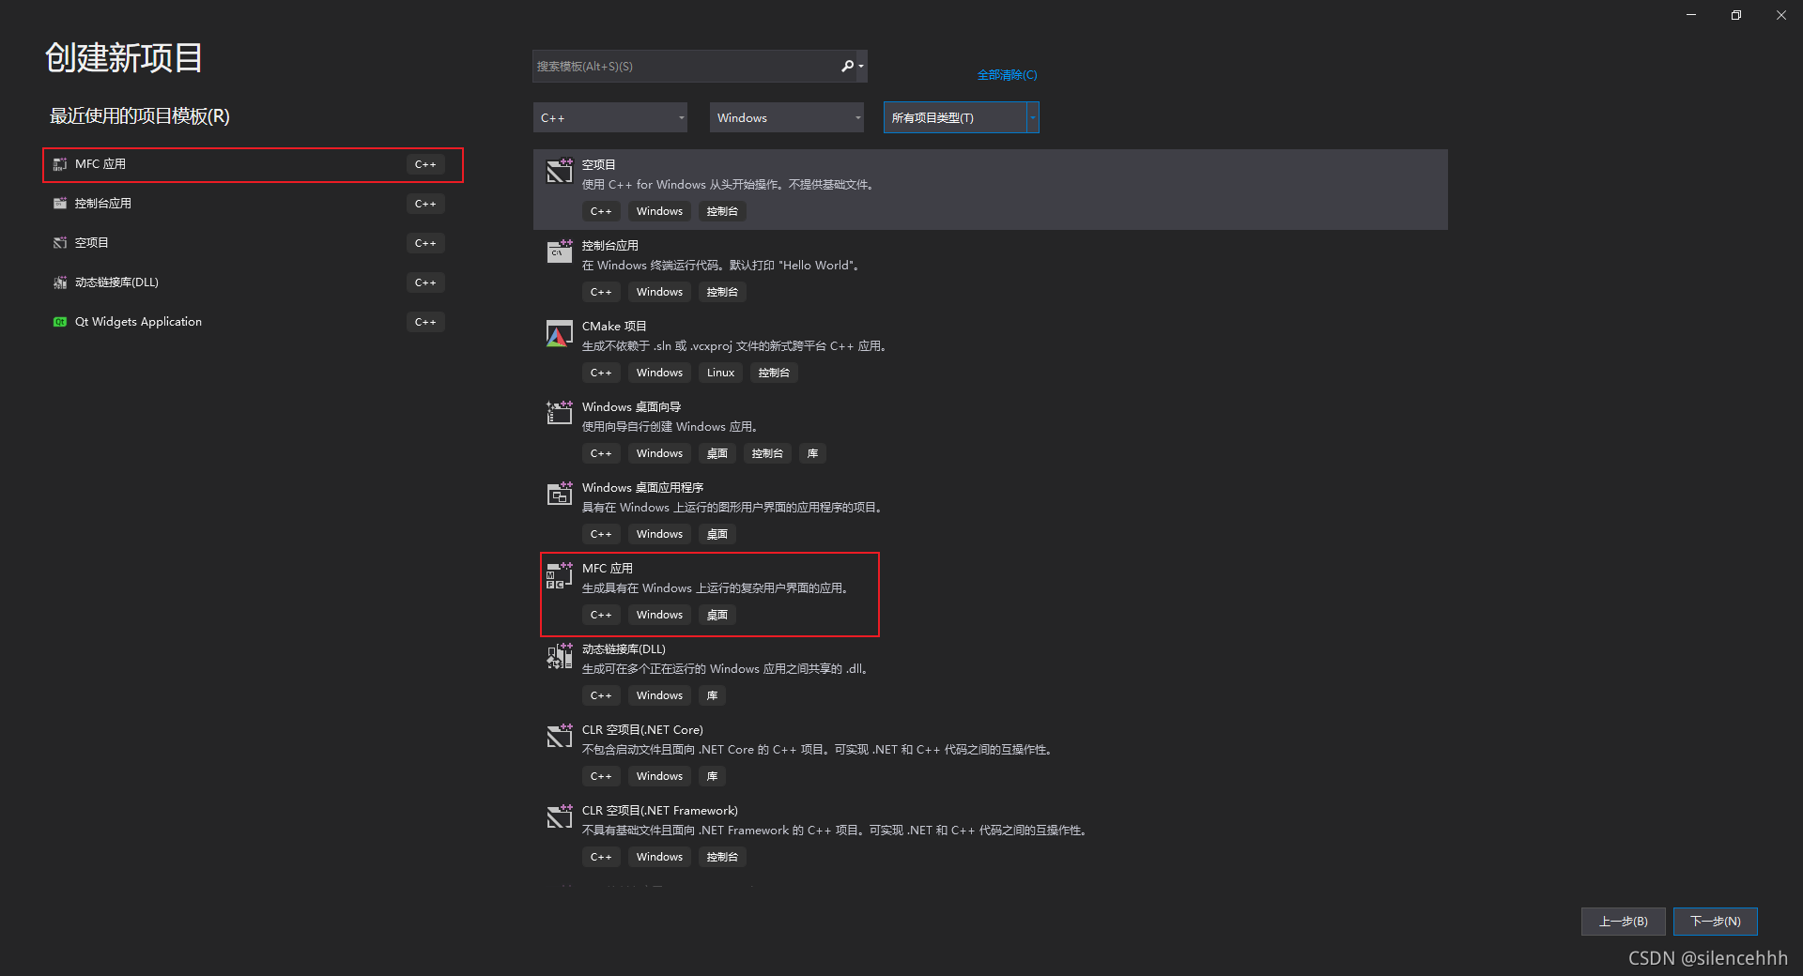Select the CLR 空项目(.NET Framework) title

pos(660,810)
